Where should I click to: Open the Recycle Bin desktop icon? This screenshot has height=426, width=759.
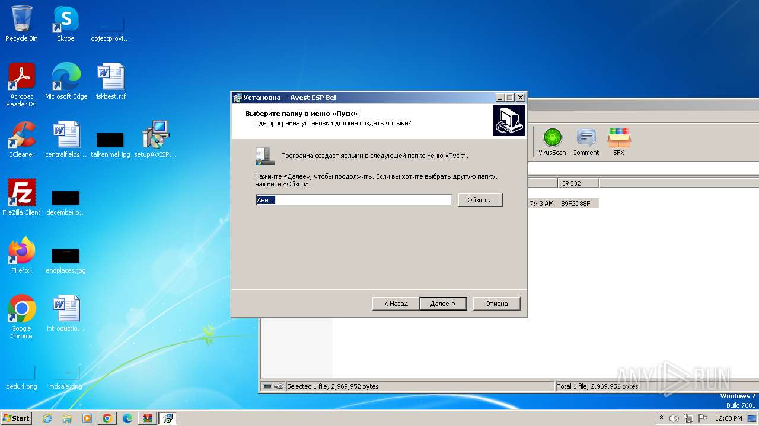tap(21, 24)
